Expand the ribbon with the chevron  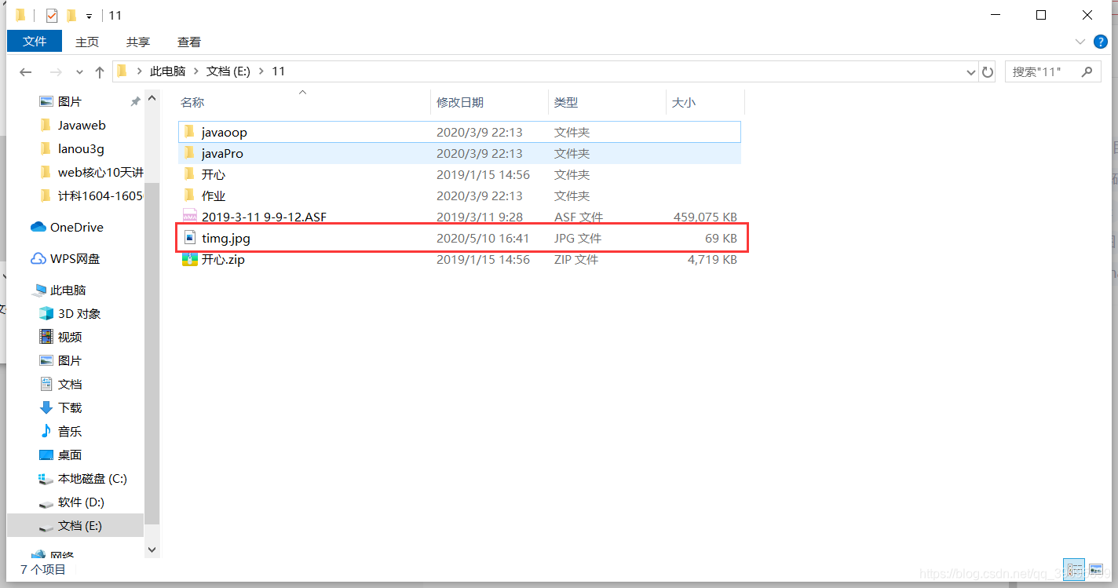(1080, 42)
